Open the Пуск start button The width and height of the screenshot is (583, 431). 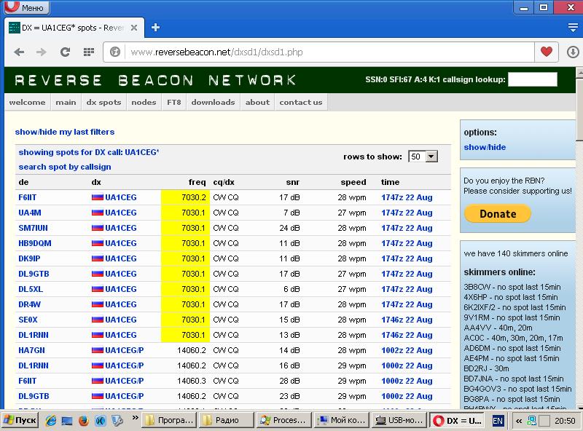(x=20, y=420)
